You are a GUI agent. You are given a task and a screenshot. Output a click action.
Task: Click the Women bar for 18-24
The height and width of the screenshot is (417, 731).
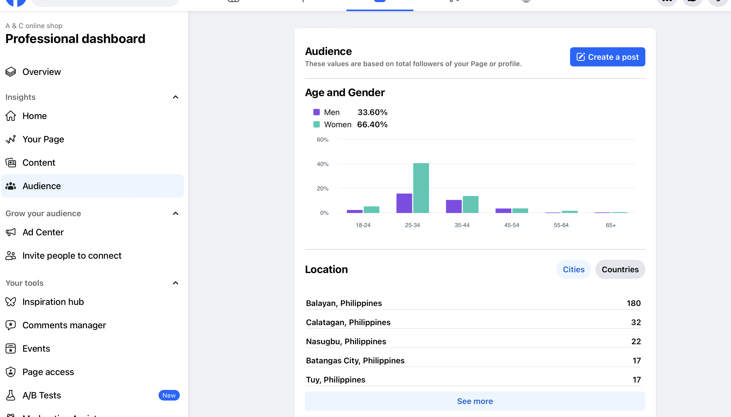[371, 210]
